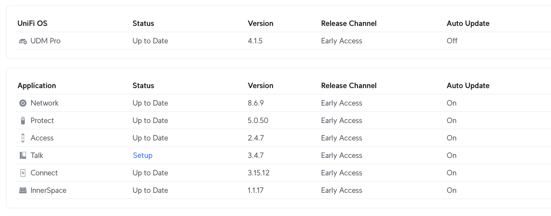Click the Connect application icon

click(23, 173)
